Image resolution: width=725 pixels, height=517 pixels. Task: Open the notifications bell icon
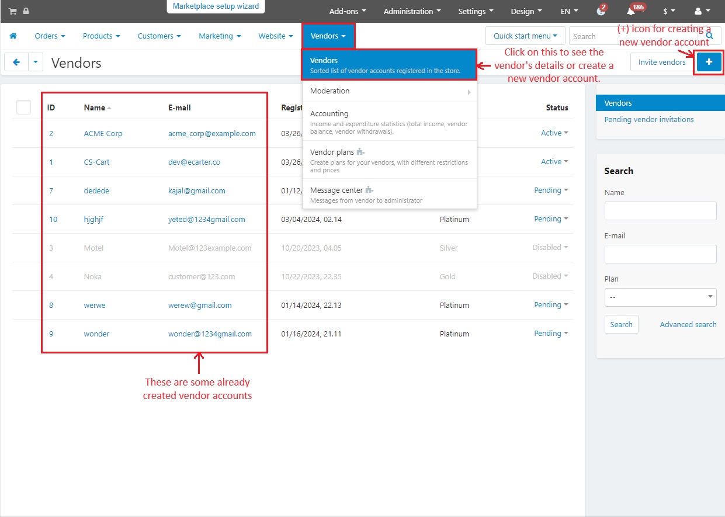pos(631,11)
